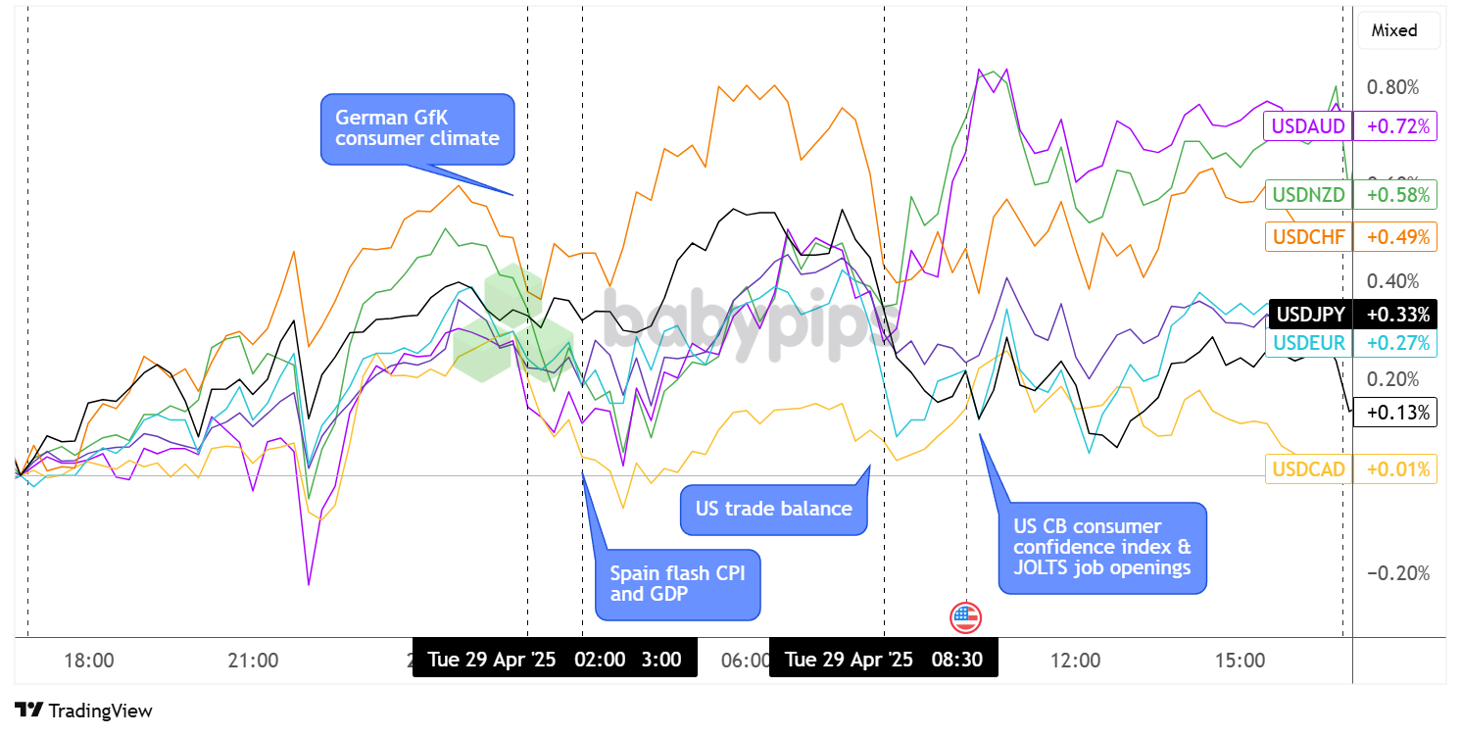
Task: Click the German GfK consumer climate callout
Action: coord(417,128)
